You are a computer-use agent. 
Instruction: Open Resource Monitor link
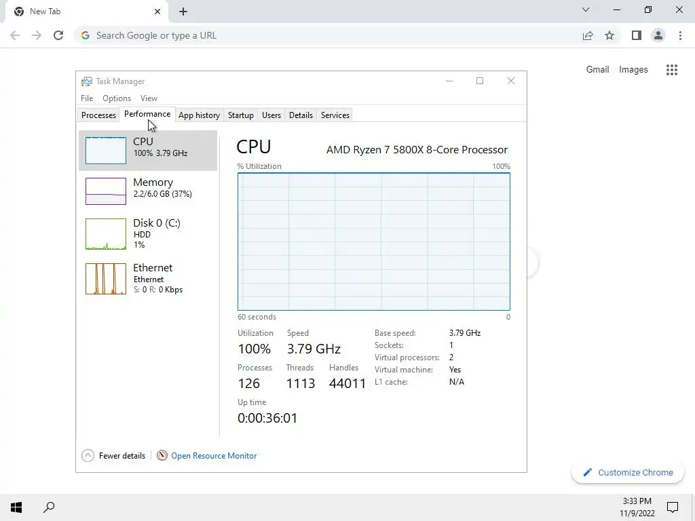point(214,456)
